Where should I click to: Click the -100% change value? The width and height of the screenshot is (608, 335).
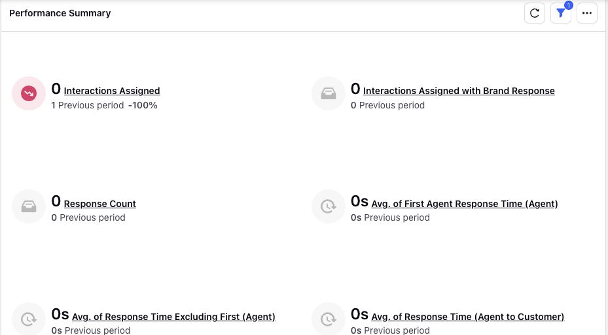pos(143,105)
